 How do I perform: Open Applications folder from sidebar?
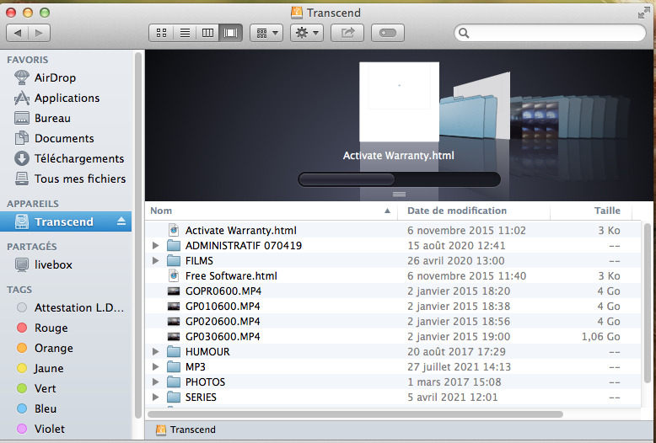tap(67, 98)
